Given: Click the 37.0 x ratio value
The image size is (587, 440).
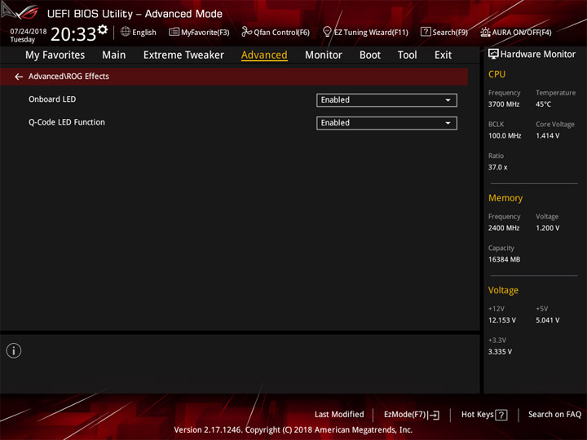Looking at the screenshot, I should [498, 167].
